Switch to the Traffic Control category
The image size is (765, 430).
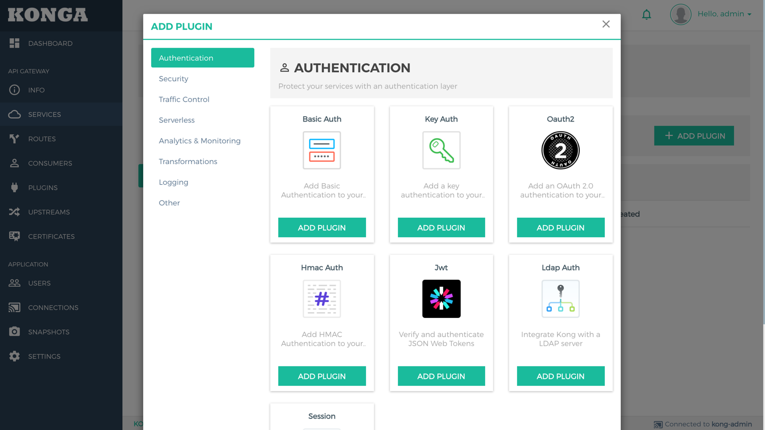203,99
